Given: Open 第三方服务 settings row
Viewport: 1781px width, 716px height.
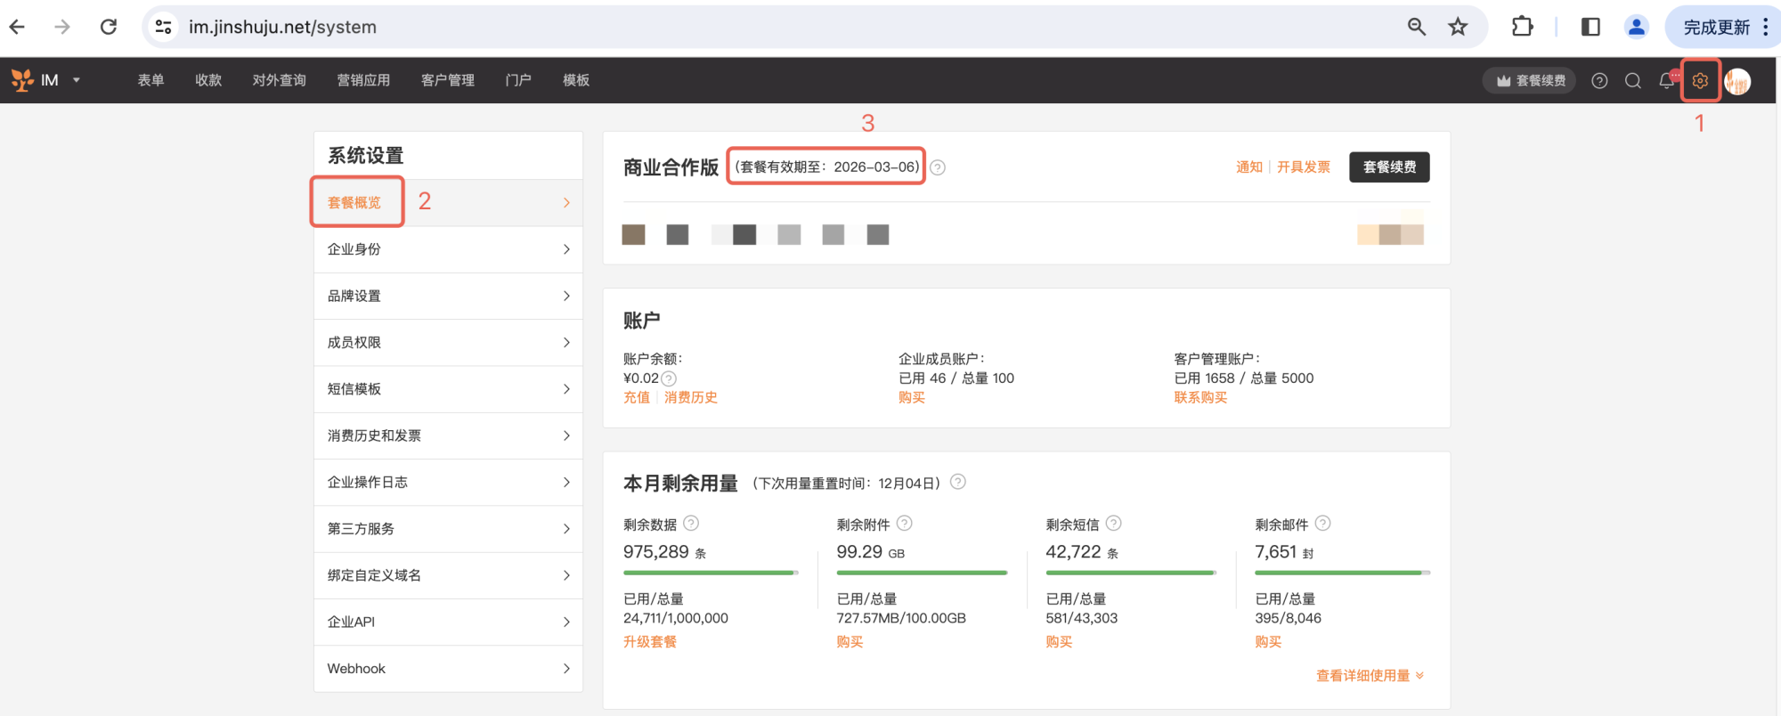Looking at the screenshot, I should click(x=449, y=529).
